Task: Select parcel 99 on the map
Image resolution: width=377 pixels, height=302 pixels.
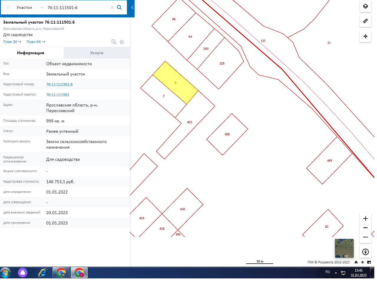Action: point(174,19)
